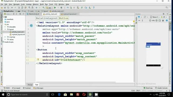
Task: Open the app run configuration dropdown
Action: (49, 8)
